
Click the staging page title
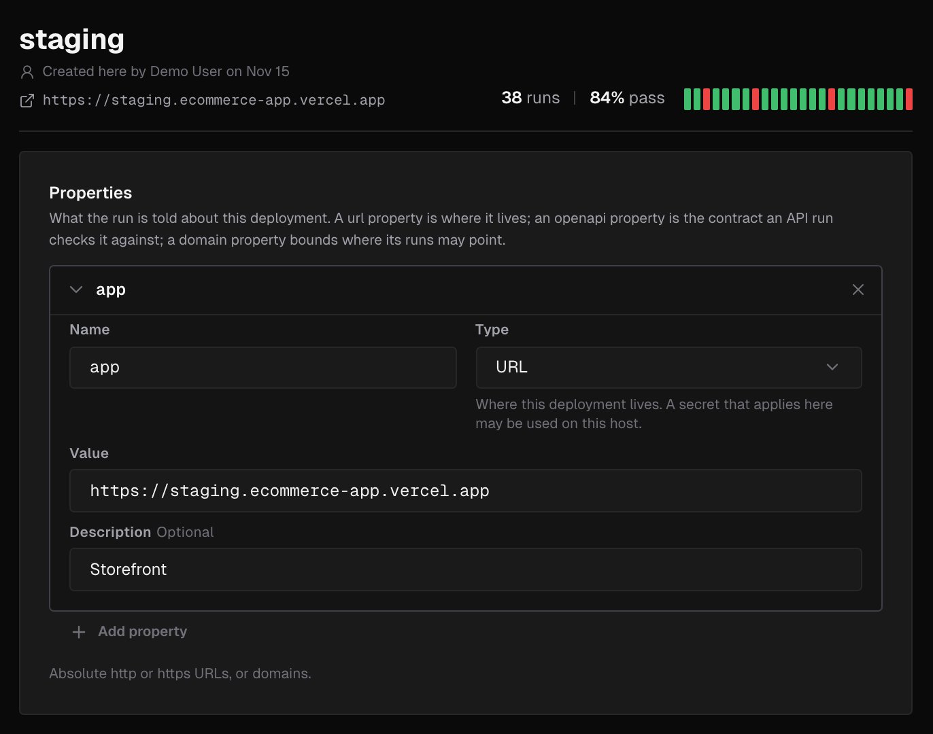[72, 39]
